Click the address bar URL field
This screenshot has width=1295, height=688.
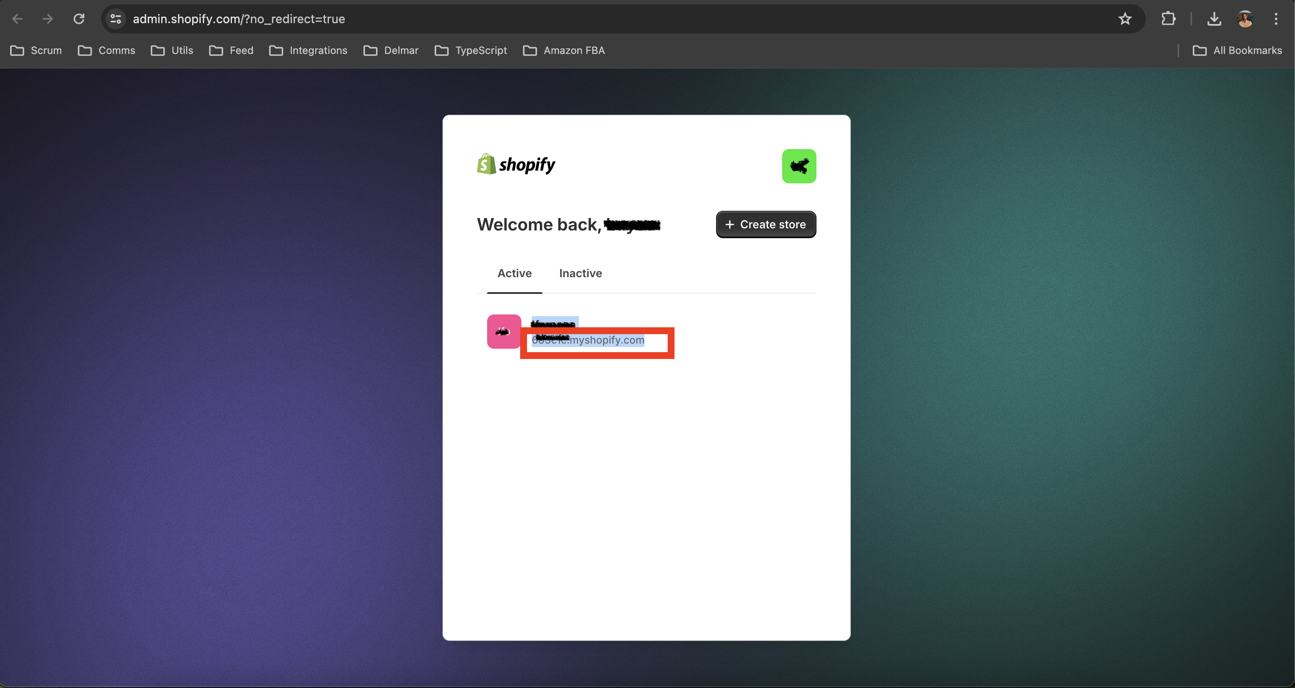point(603,19)
